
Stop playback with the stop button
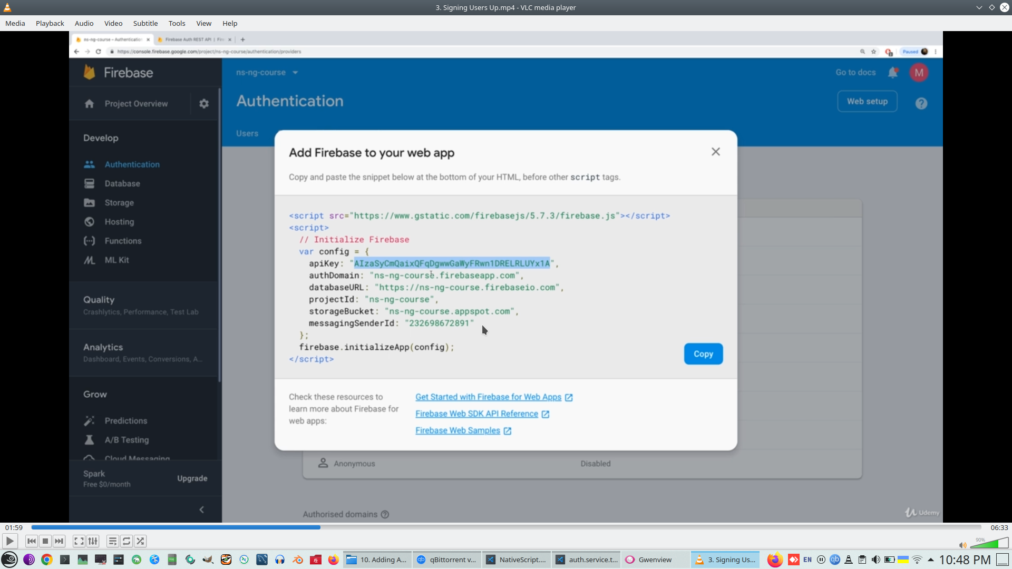click(45, 541)
